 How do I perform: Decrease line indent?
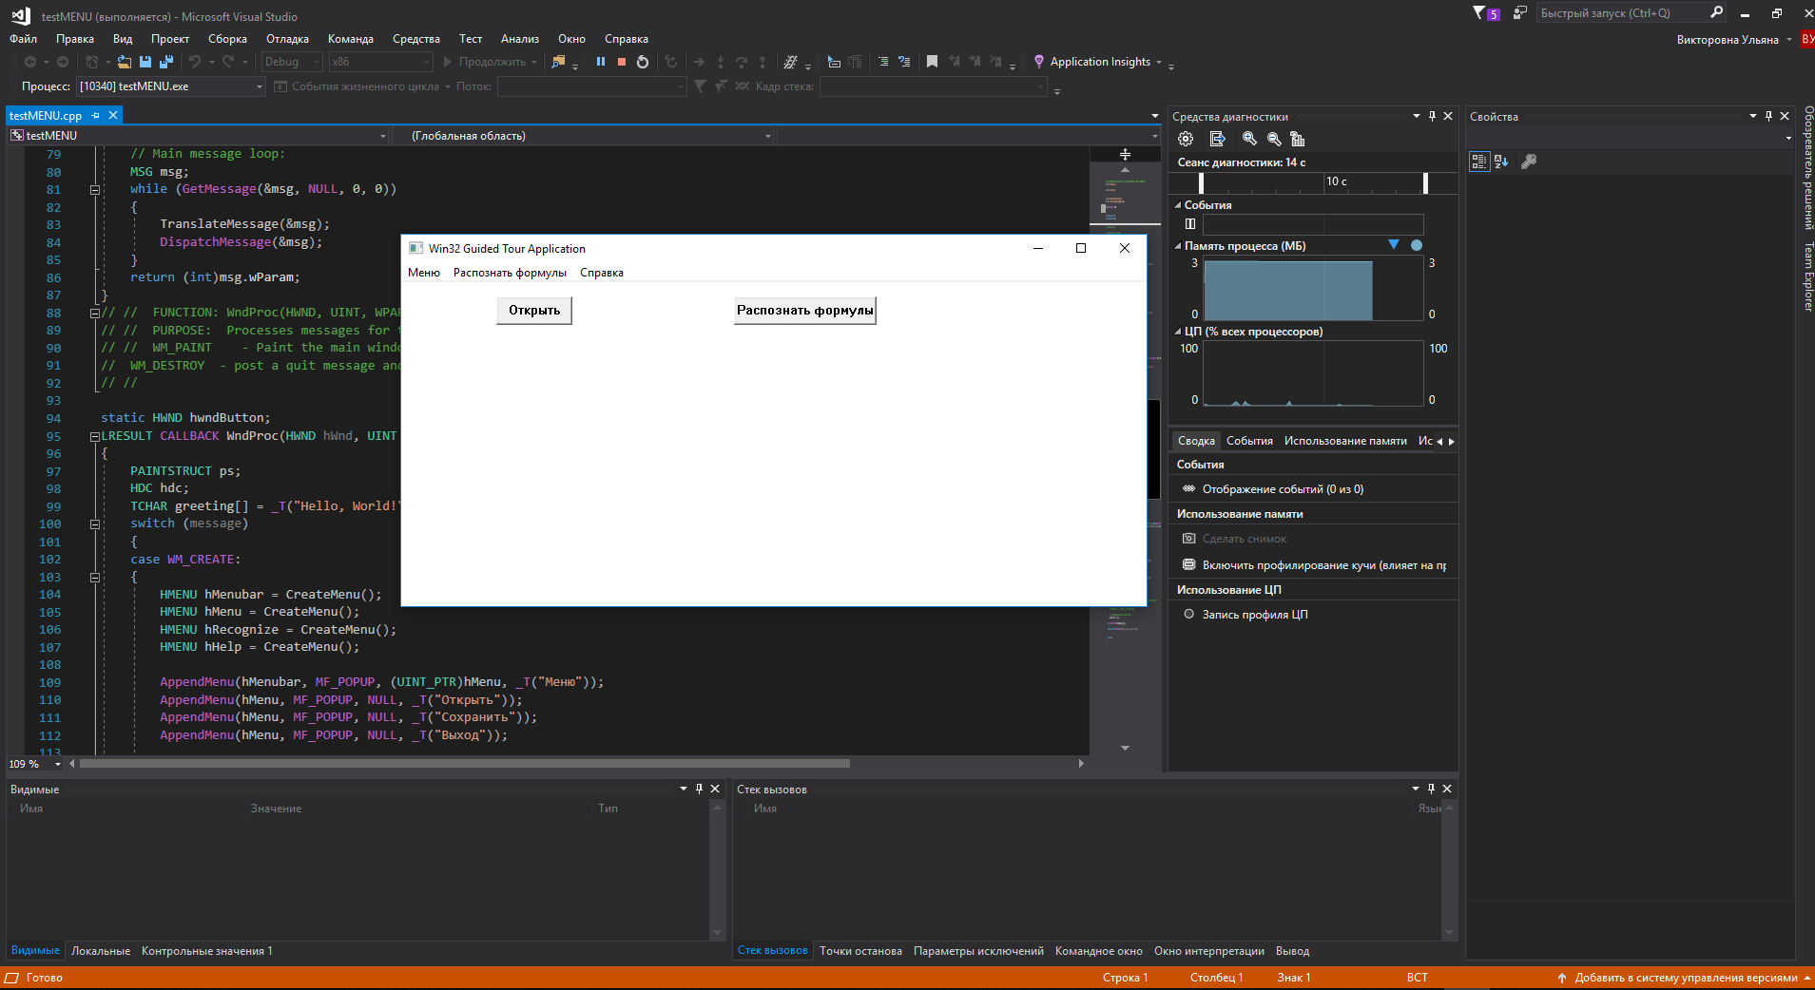tap(904, 62)
